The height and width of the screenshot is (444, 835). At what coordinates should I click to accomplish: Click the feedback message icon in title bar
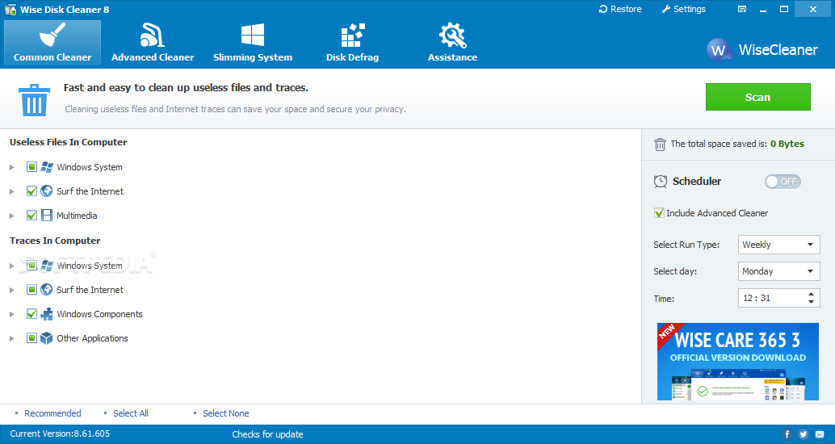point(742,9)
